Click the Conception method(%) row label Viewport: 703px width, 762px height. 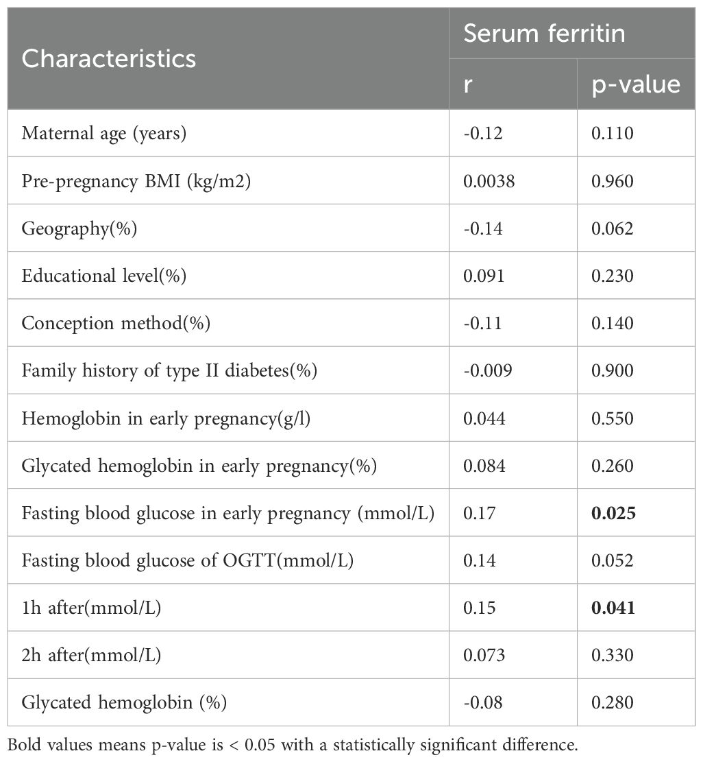point(116,323)
